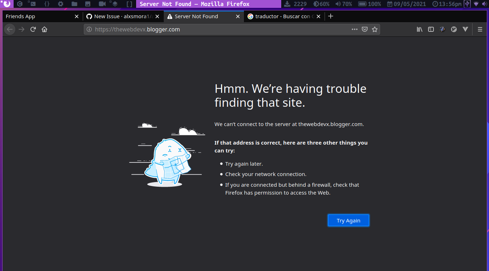
Task: Click the terminal launcher in top panel
Action: click(32, 4)
